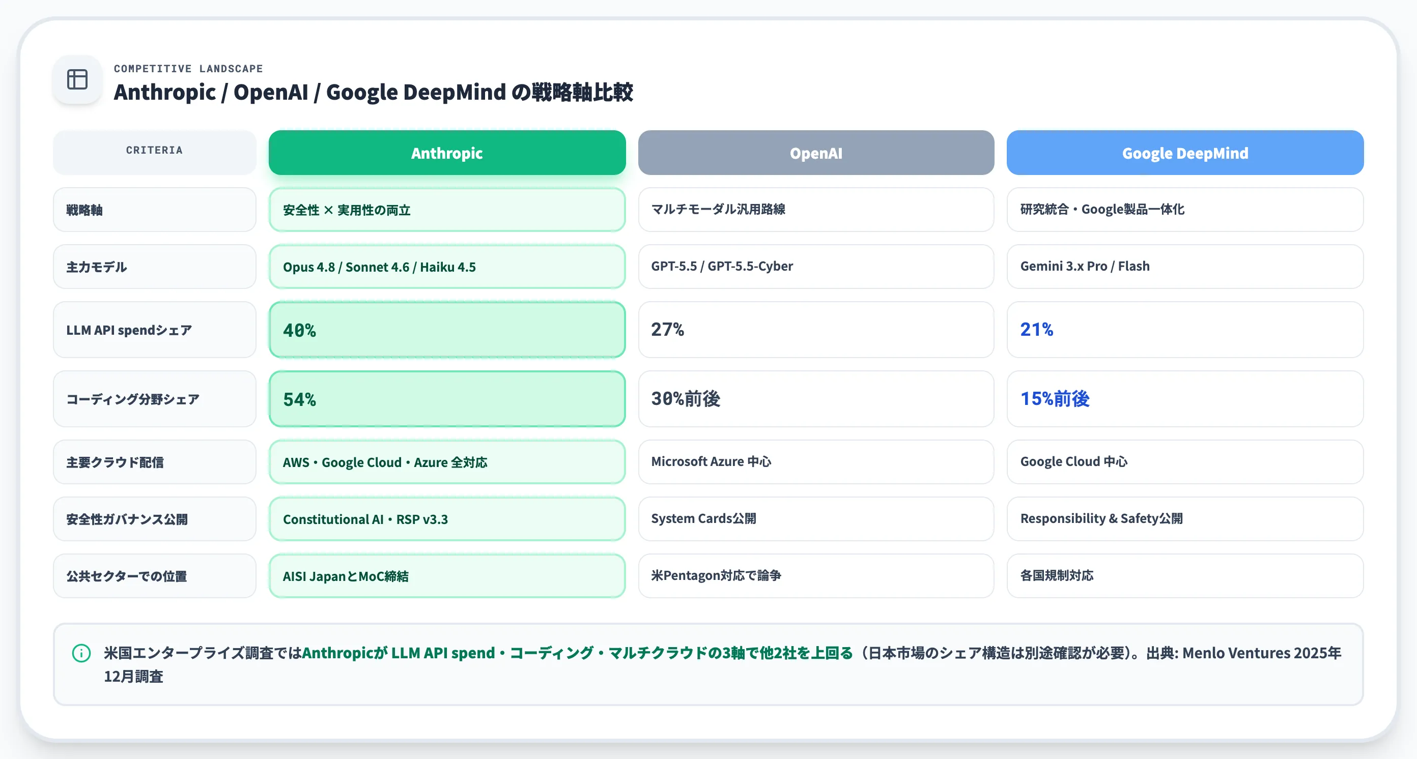Screen dimensions: 1417x759
Task: Click the 'Microsoft Azure 中心' cell
Action: click(816, 462)
